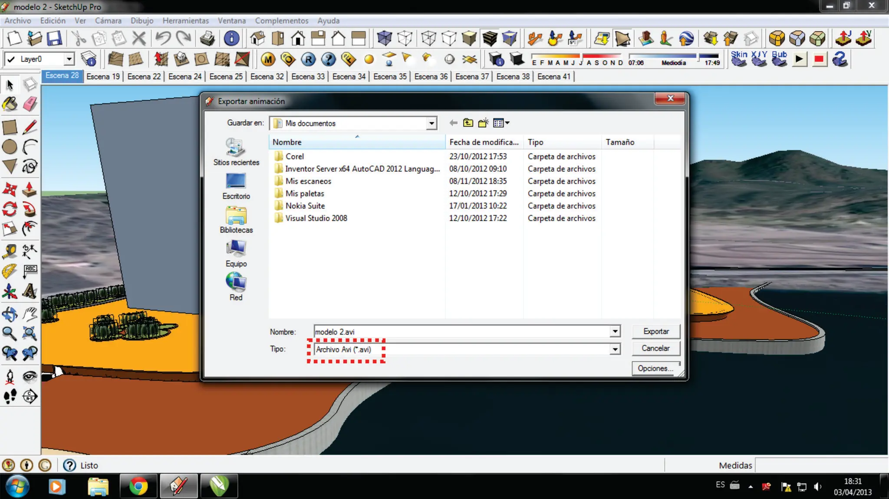The width and height of the screenshot is (889, 499).
Task: Switch to Escena 28 tab
Action: coord(62,75)
